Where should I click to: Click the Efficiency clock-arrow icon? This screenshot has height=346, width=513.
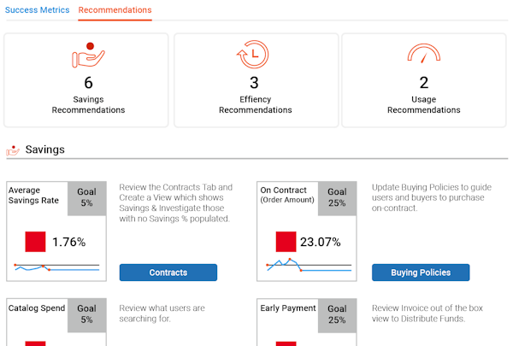(255, 55)
